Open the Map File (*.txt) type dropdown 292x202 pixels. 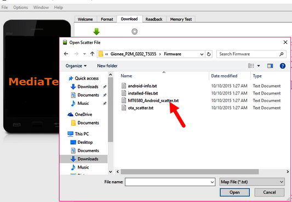point(252,182)
